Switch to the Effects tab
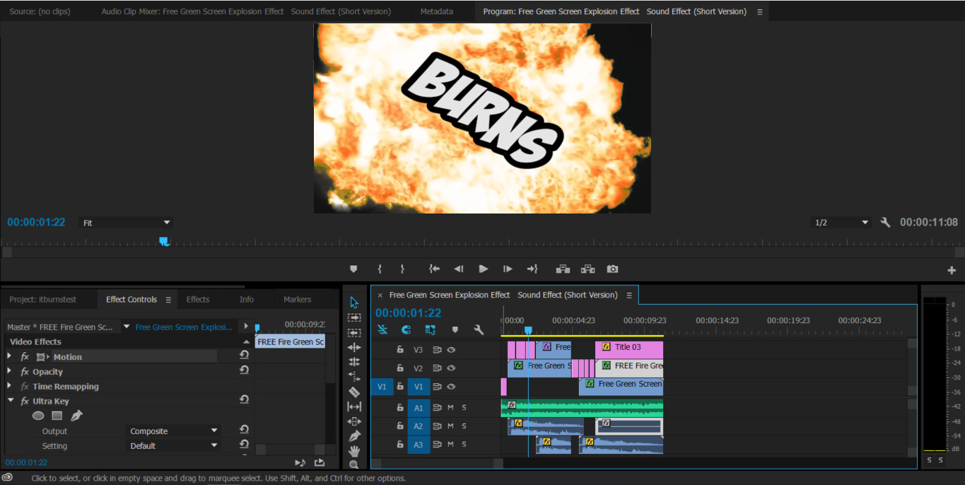 click(198, 300)
